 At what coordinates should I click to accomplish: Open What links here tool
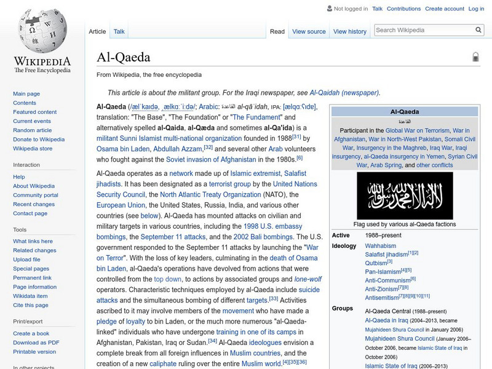[x=33, y=241]
